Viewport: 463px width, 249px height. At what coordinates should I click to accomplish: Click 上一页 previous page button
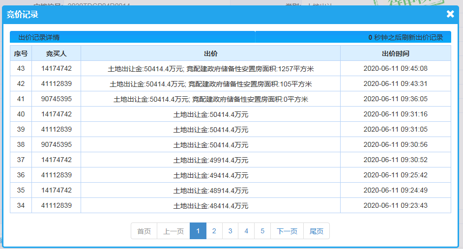coord(174,231)
